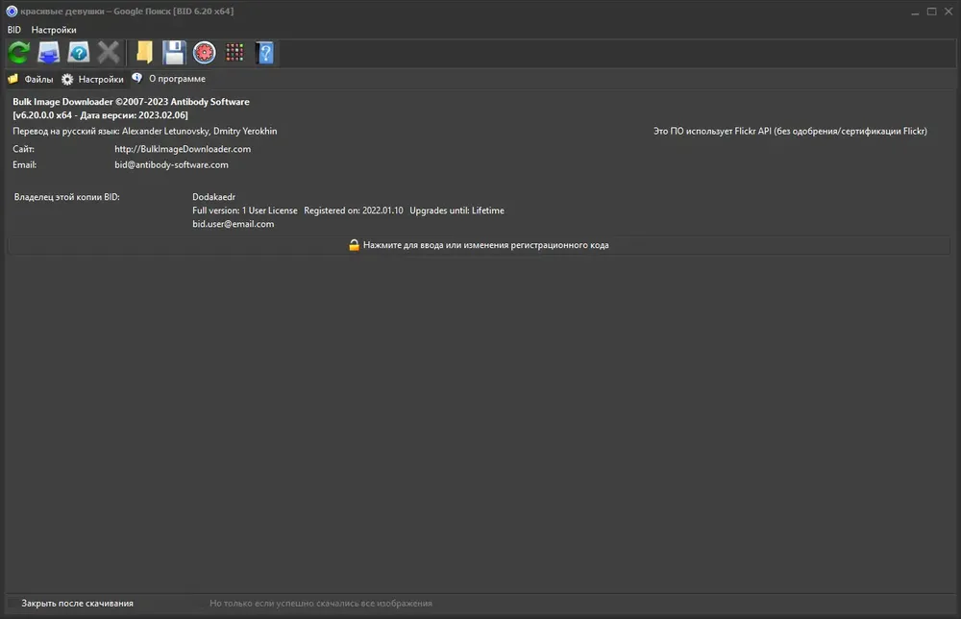Image resolution: width=961 pixels, height=619 pixels.
Task: Click the blue download arrow icon
Action: 48,53
